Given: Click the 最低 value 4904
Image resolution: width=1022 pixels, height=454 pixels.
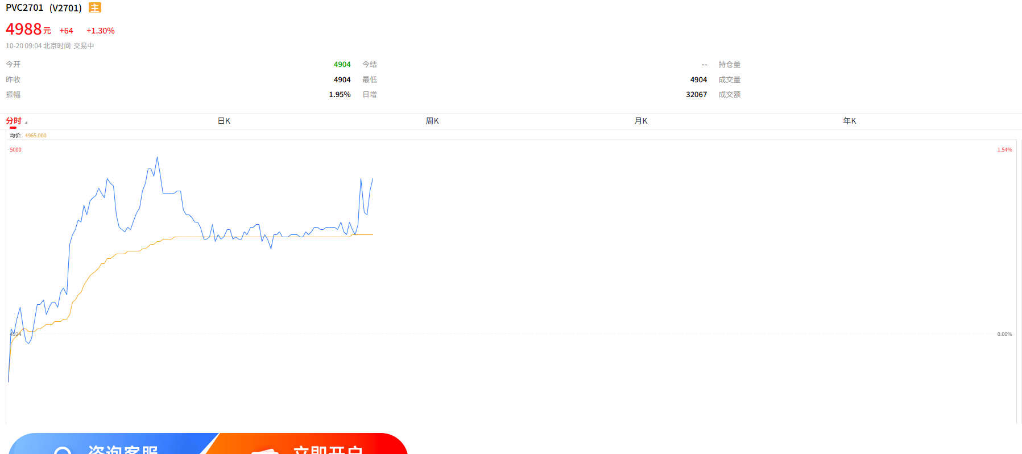Looking at the screenshot, I should pos(699,80).
